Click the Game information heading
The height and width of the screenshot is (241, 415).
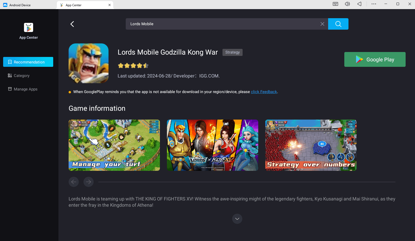(x=97, y=108)
